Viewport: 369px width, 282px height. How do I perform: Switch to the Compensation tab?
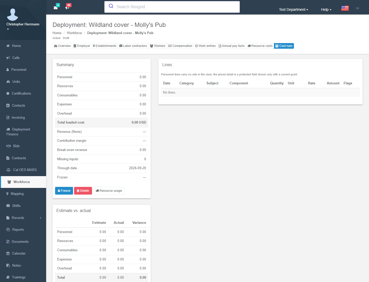click(x=180, y=46)
